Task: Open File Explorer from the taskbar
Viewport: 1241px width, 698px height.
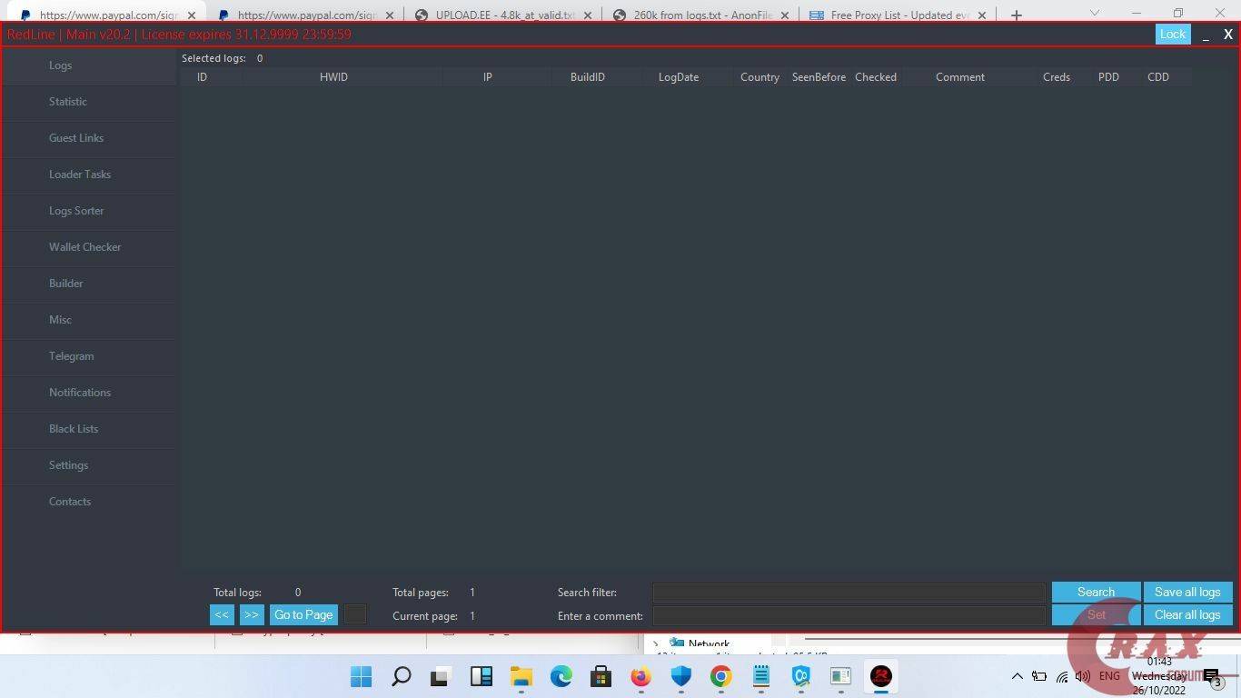Action: coord(521,676)
